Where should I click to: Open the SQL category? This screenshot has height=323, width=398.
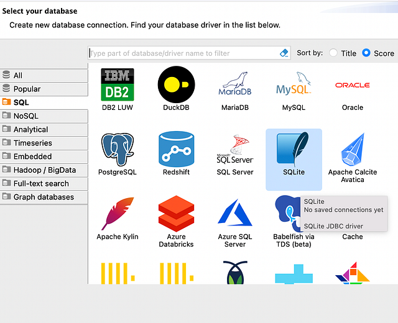tap(44, 102)
